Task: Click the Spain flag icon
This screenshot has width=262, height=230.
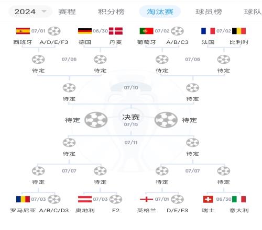Action: click(23, 31)
